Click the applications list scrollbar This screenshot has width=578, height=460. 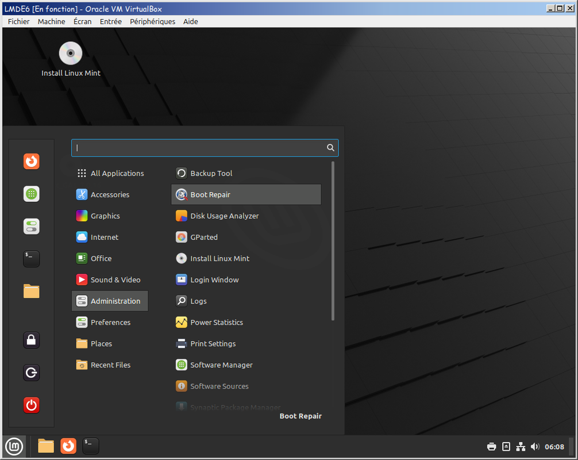pos(333,241)
